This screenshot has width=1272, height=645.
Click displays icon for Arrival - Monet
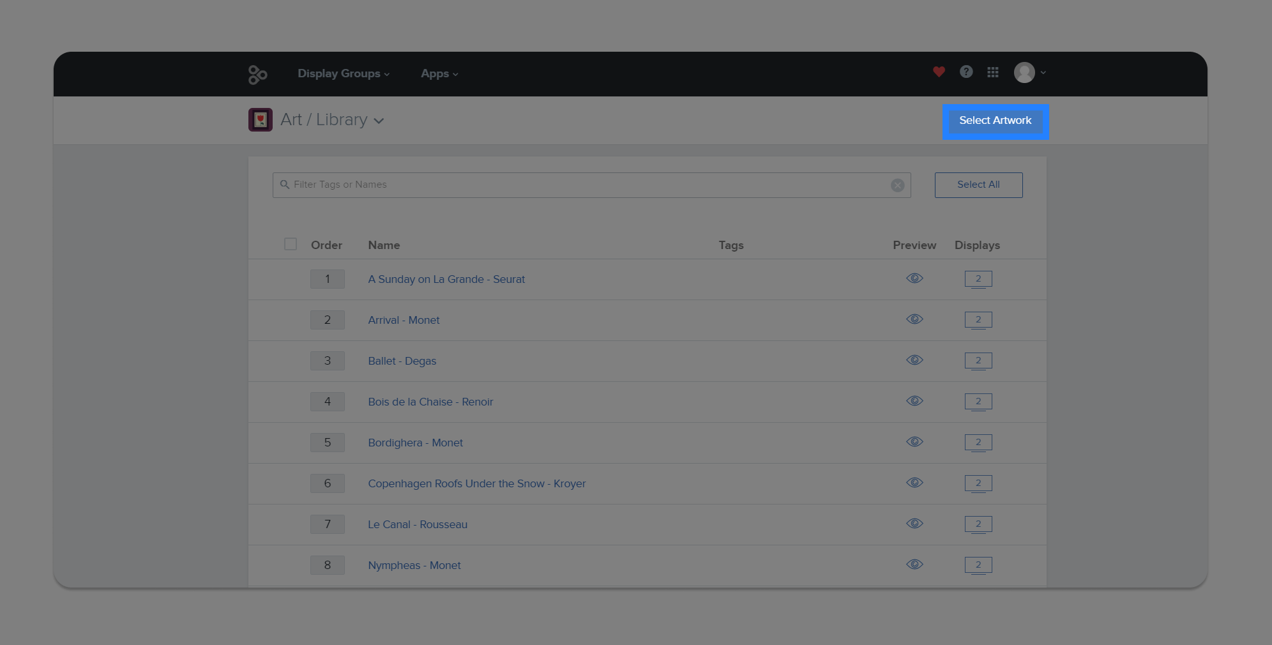pos(978,321)
